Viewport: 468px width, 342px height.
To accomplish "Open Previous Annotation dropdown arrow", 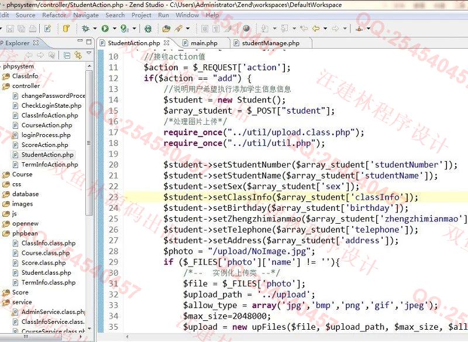I will point(294,29).
